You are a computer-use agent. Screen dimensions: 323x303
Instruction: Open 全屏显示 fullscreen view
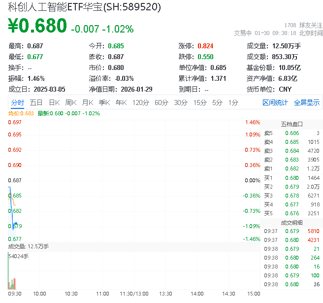click(x=307, y=102)
